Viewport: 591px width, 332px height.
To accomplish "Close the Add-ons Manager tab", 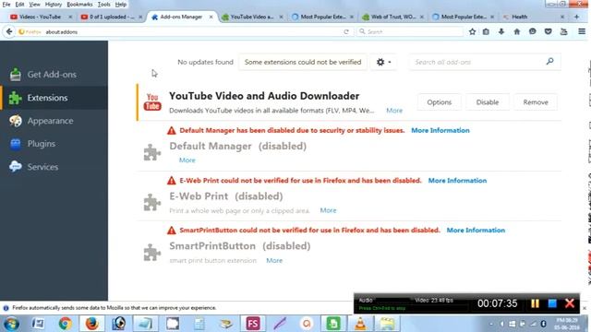I will point(211,17).
